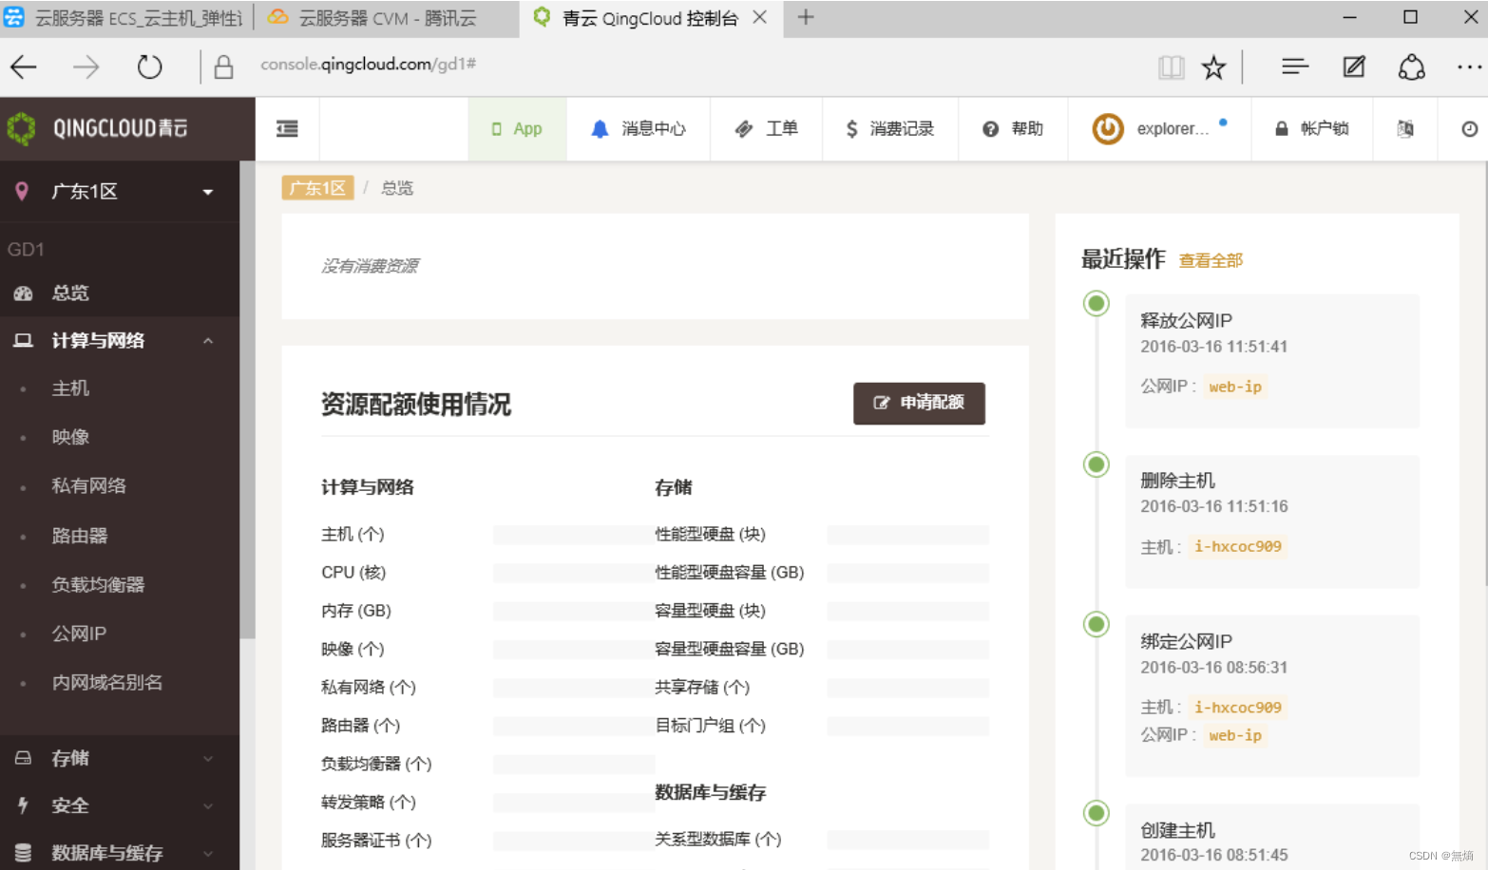Click the sidebar vertical scrollbar
The height and width of the screenshot is (870, 1488).
[248, 400]
